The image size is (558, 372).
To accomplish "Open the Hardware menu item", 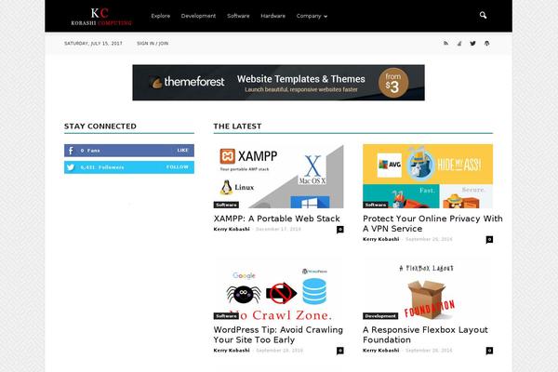I will coord(272,16).
